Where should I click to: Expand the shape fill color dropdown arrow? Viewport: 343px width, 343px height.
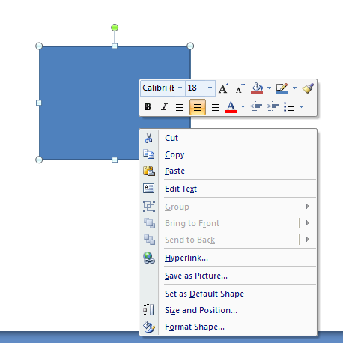tap(269, 88)
